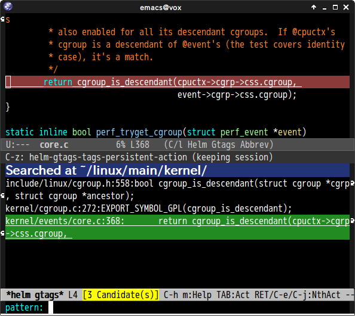This screenshot has width=355, height=316.
Task: Click the 'perf_tryget_cgroup' function name
Action: [x=139, y=132]
